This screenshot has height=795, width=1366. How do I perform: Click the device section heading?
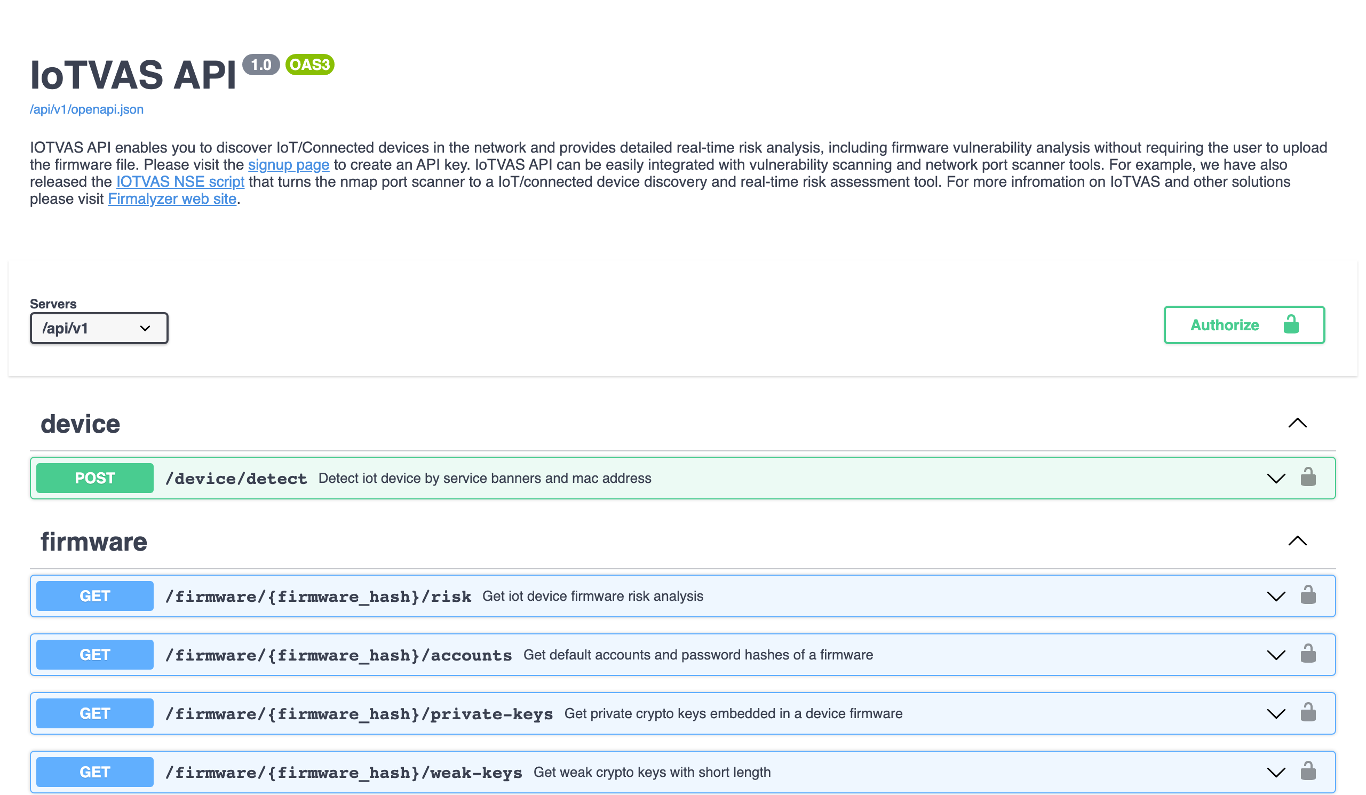[x=80, y=424]
